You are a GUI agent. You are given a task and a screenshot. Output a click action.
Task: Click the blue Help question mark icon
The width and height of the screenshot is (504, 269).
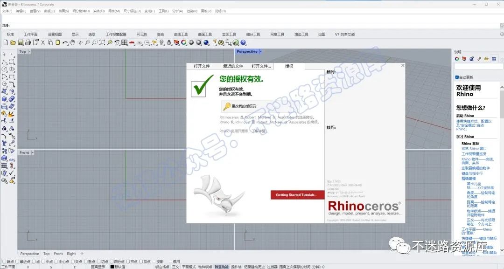click(x=243, y=42)
